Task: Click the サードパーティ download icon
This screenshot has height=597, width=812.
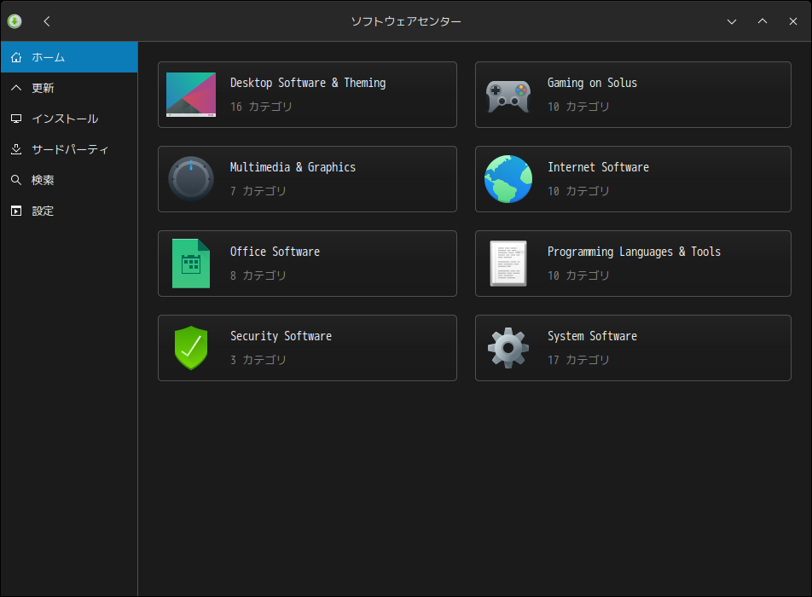Action: tap(16, 149)
